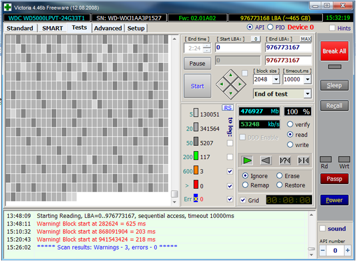356x261 pixels.
Task: Enable the Hints checkbox
Action: click(332, 28)
